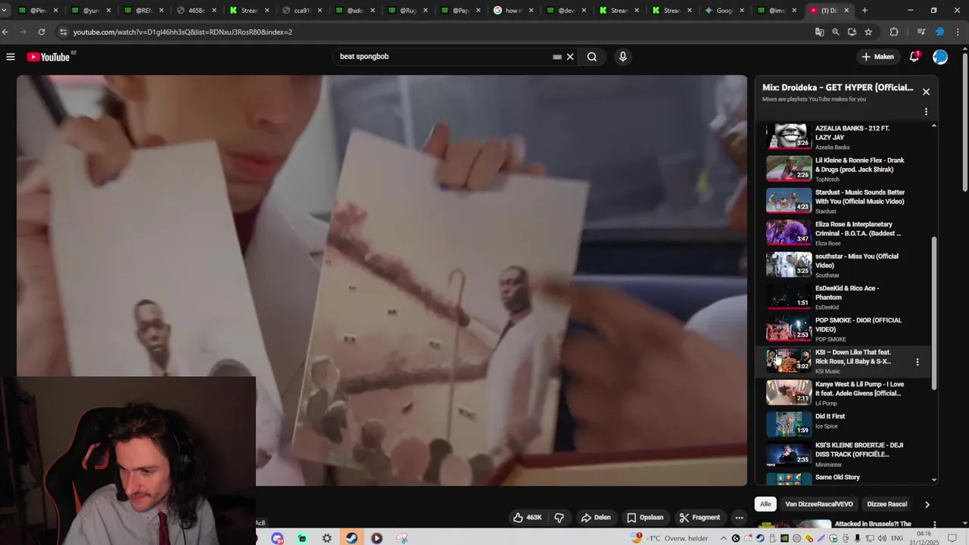The height and width of the screenshot is (545, 969).
Task: Switch to the @Pim browser tab
Action: [x=39, y=11]
